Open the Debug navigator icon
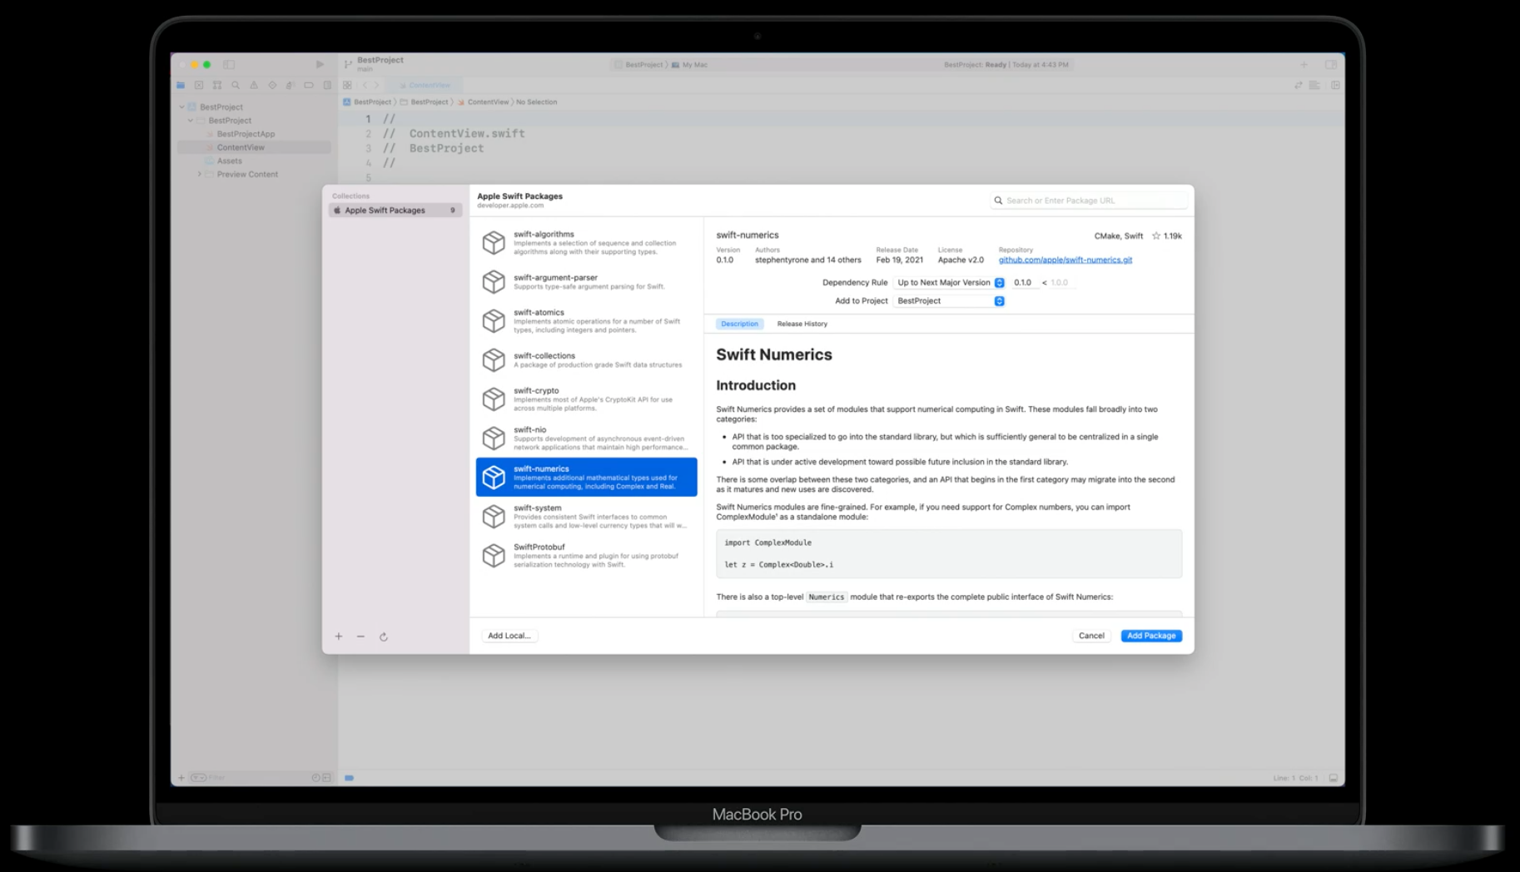Viewport: 1520px width, 872px height. (x=291, y=85)
